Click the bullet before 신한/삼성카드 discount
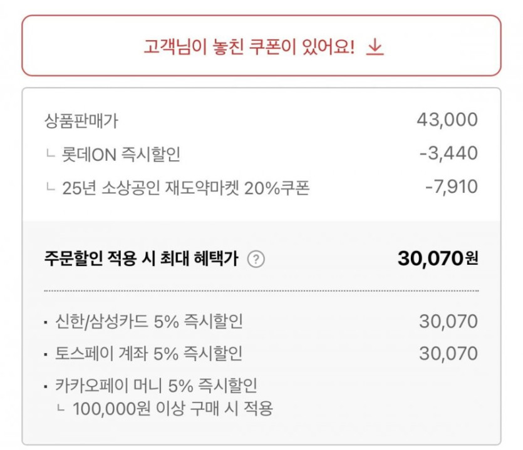This screenshot has height=450, width=523. [x=46, y=324]
